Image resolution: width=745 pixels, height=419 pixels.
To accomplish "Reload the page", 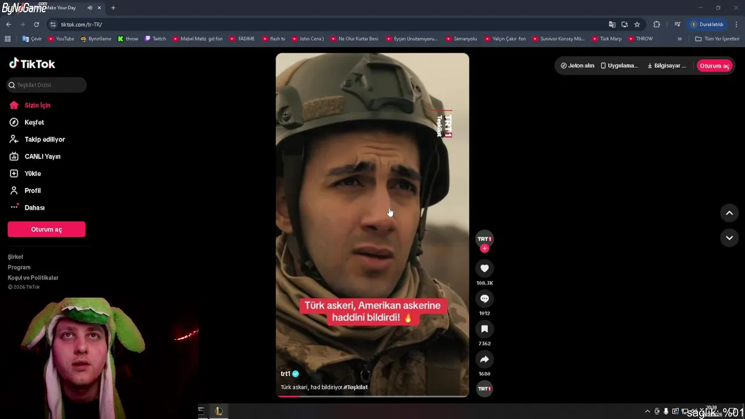I will click(x=36, y=24).
